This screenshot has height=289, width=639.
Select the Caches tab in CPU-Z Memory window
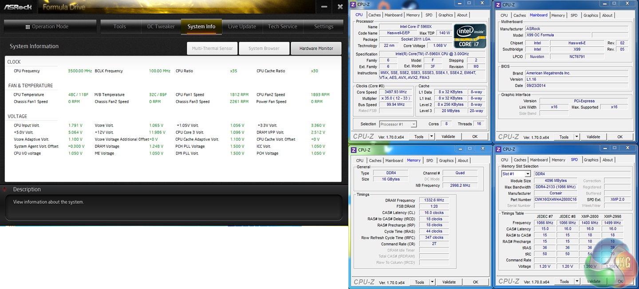375,160
